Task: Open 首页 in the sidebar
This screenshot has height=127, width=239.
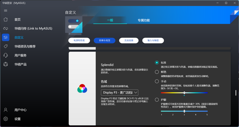Action: pyautogui.click(x=18, y=20)
